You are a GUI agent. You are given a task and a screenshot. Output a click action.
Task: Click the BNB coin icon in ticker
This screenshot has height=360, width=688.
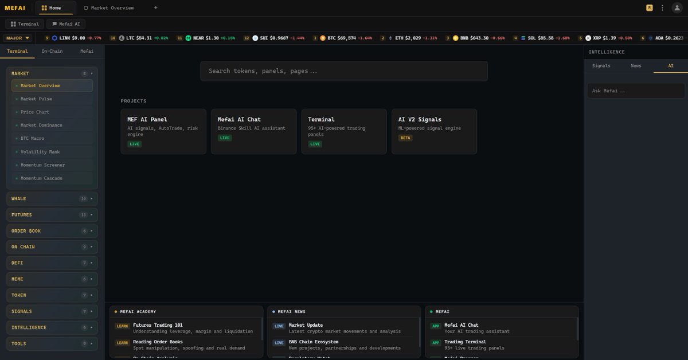(x=456, y=38)
